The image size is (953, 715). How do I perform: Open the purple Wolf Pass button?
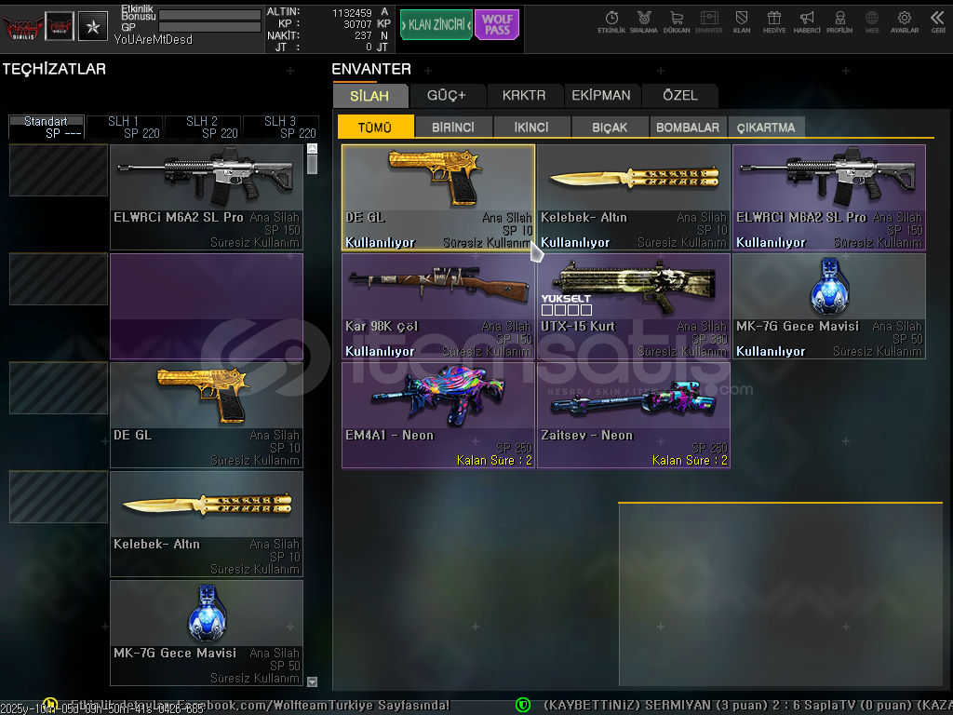pos(497,25)
